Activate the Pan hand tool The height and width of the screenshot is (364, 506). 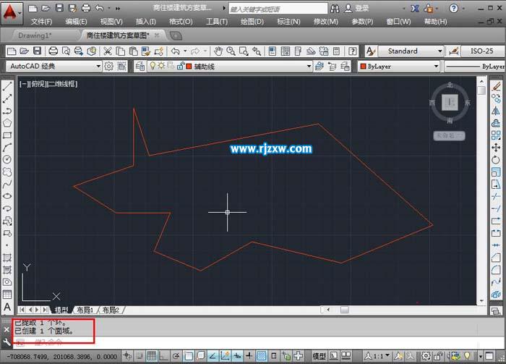click(218, 51)
